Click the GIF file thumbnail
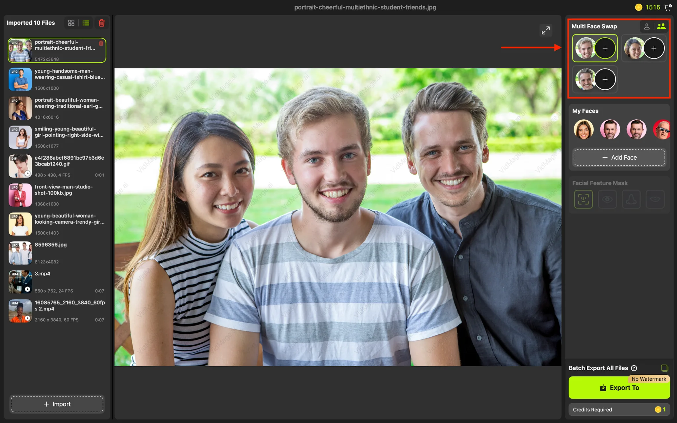Image resolution: width=677 pixels, height=423 pixels. coord(20,166)
